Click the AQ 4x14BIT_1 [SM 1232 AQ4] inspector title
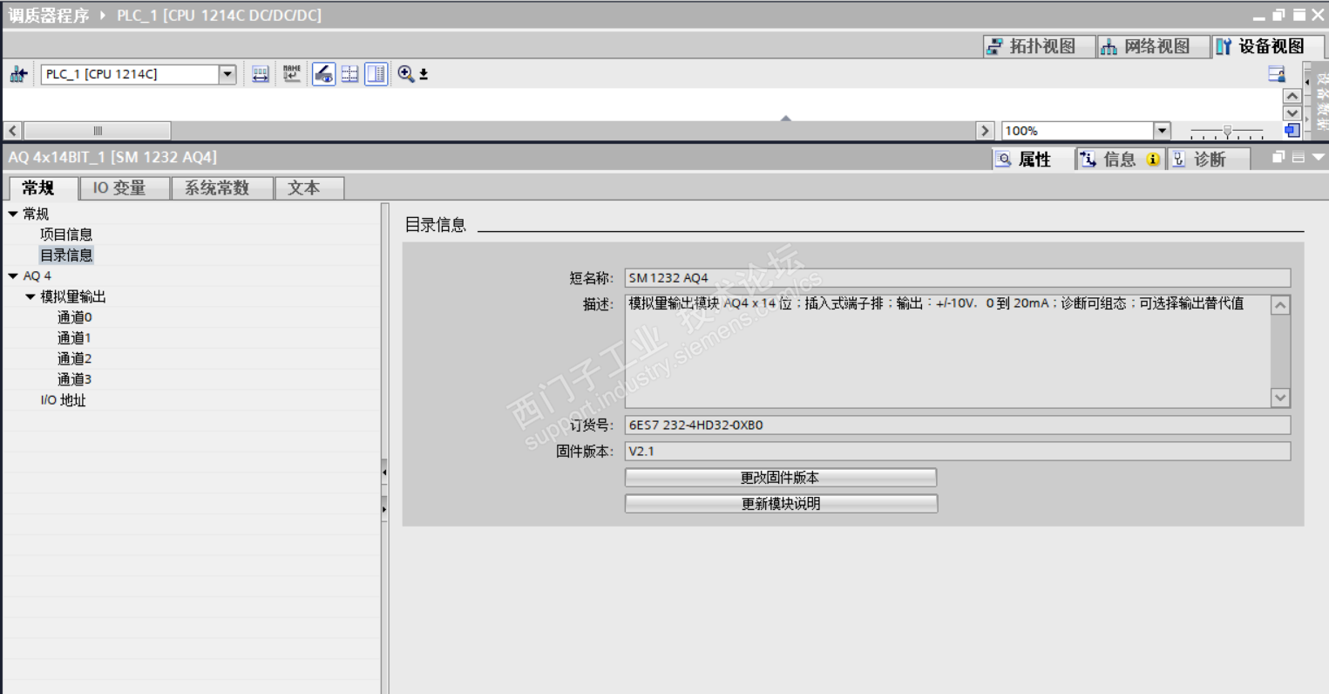 tap(112, 158)
